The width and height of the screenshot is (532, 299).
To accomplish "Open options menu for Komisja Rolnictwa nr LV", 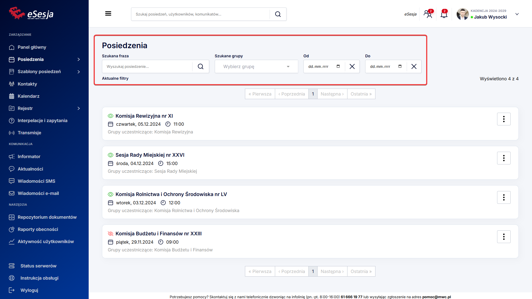I will click(x=504, y=197).
